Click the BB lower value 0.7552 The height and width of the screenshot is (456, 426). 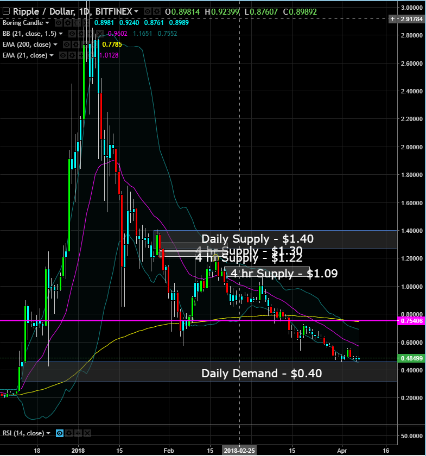[x=167, y=34]
